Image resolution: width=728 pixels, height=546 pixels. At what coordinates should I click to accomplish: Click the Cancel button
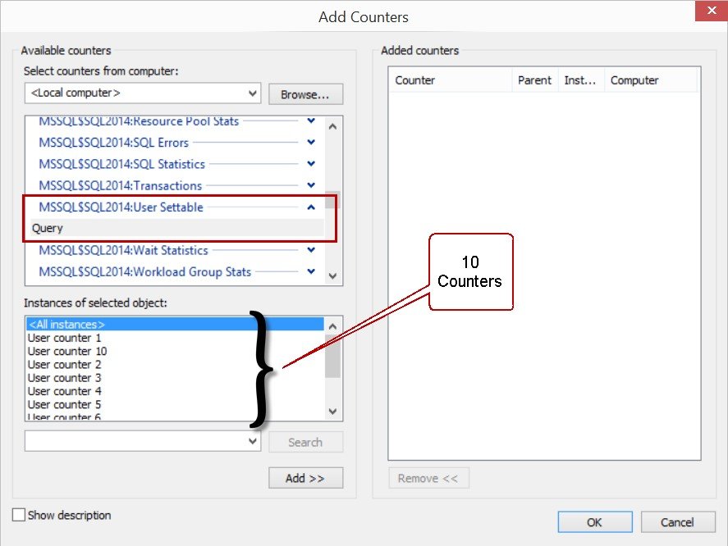pos(678,522)
